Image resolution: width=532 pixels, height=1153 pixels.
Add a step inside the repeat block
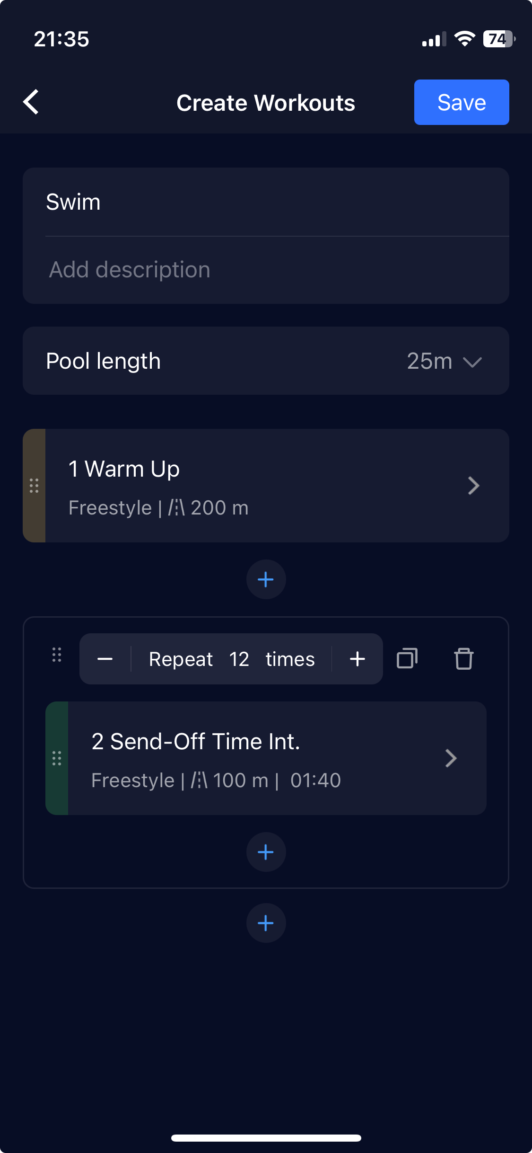pos(266,852)
